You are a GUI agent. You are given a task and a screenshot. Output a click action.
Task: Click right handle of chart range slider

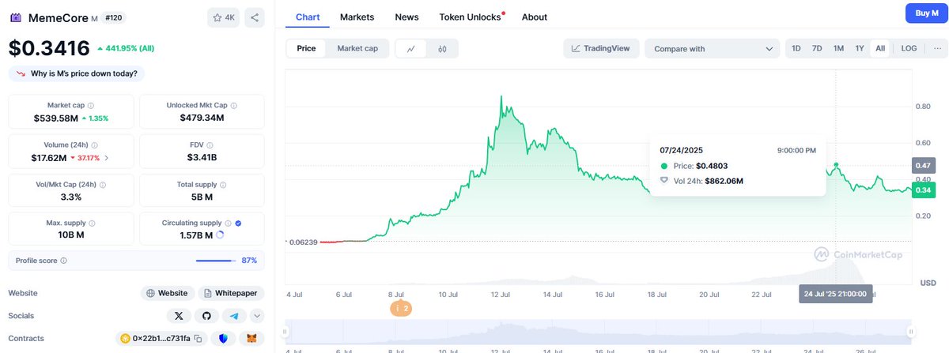(911, 332)
